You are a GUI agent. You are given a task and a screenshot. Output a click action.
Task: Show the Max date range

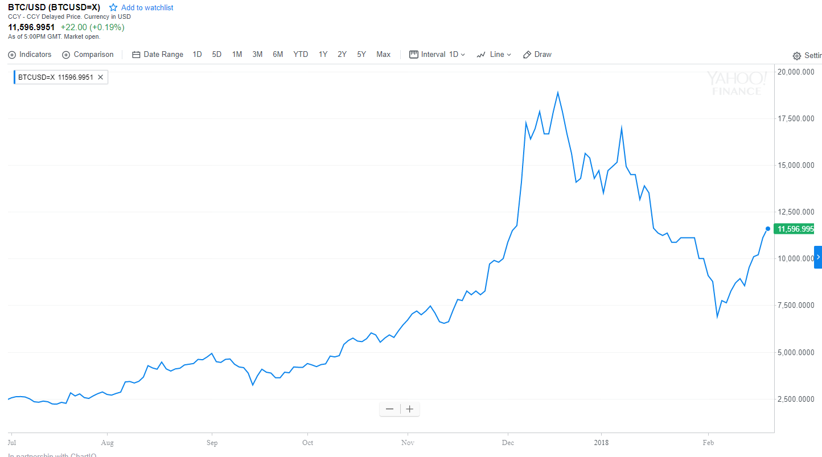384,55
